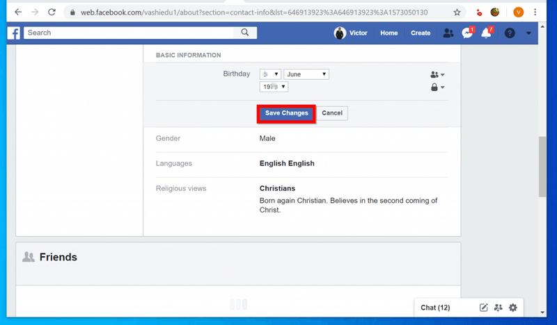Open chat settings gear icon

click(513, 308)
